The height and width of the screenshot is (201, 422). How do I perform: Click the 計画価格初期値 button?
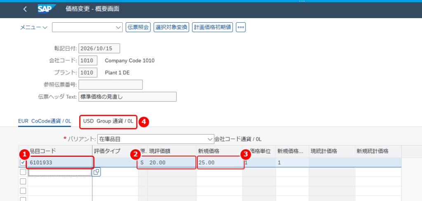coord(212,27)
